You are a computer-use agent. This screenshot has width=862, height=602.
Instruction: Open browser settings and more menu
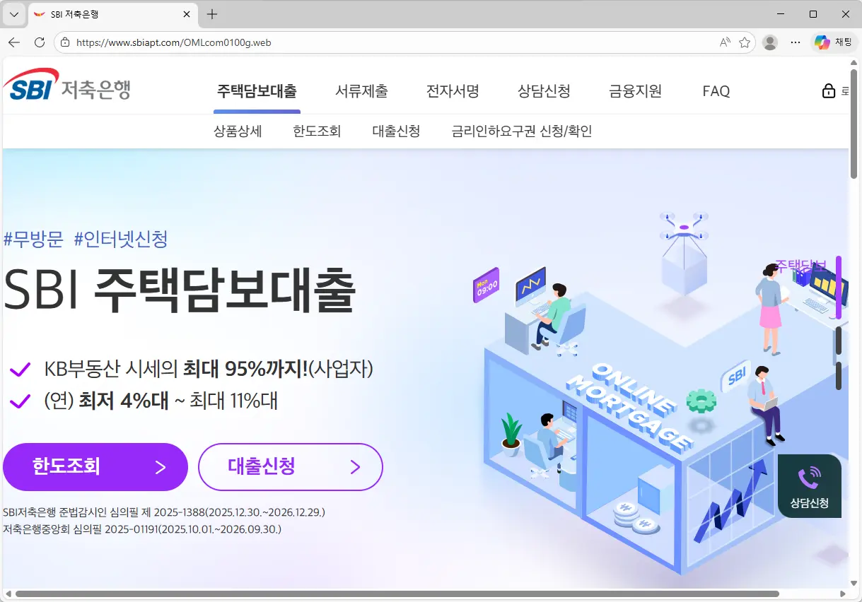(x=795, y=42)
